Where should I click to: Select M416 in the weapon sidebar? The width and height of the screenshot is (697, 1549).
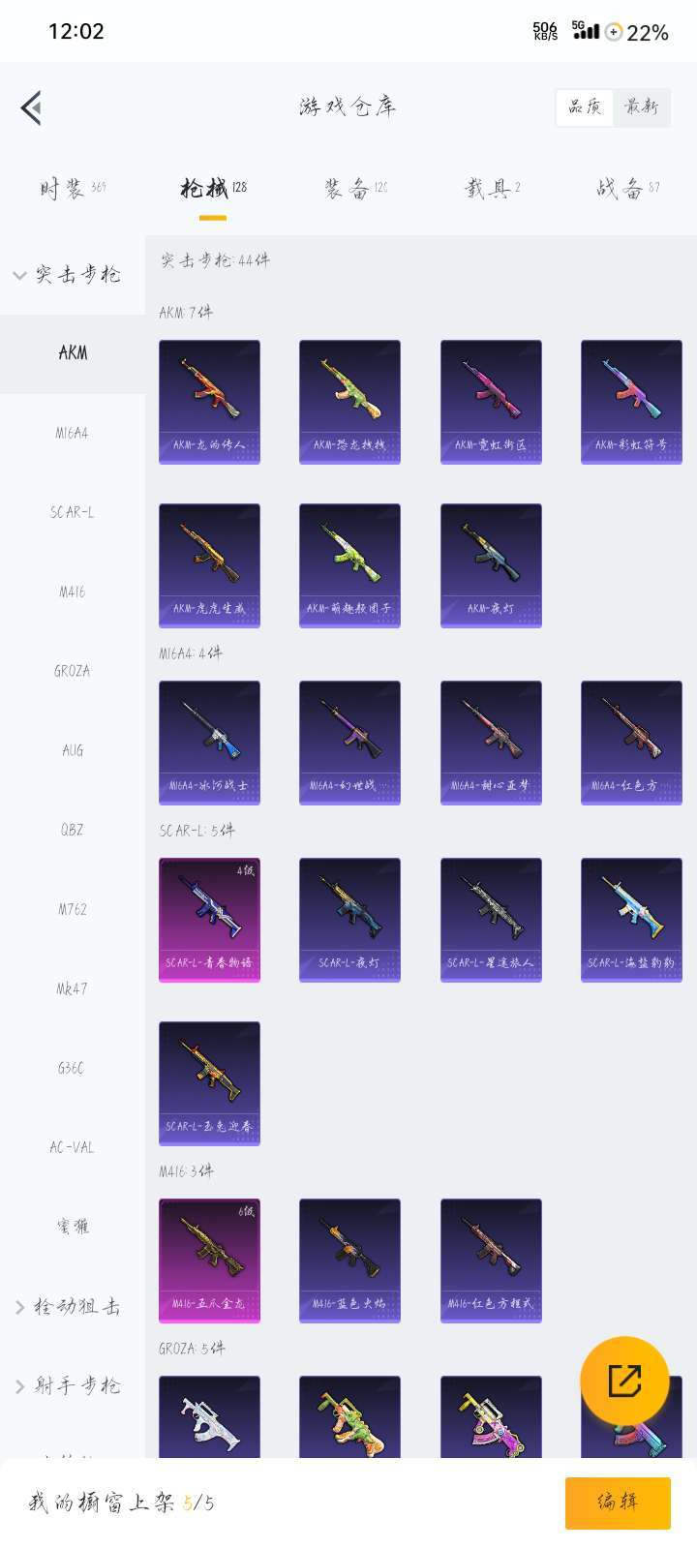(x=73, y=592)
